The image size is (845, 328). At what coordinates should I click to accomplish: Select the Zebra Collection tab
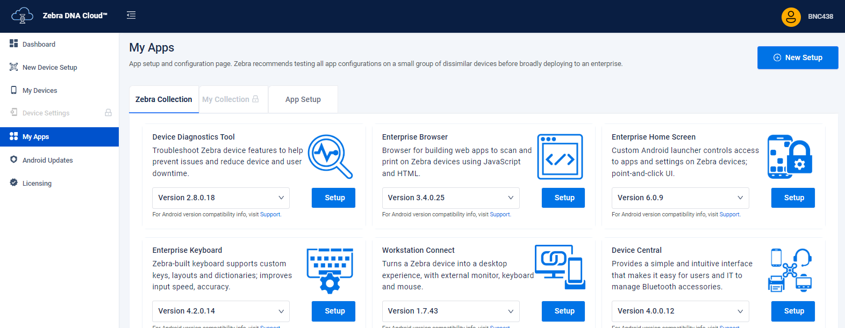tap(164, 99)
